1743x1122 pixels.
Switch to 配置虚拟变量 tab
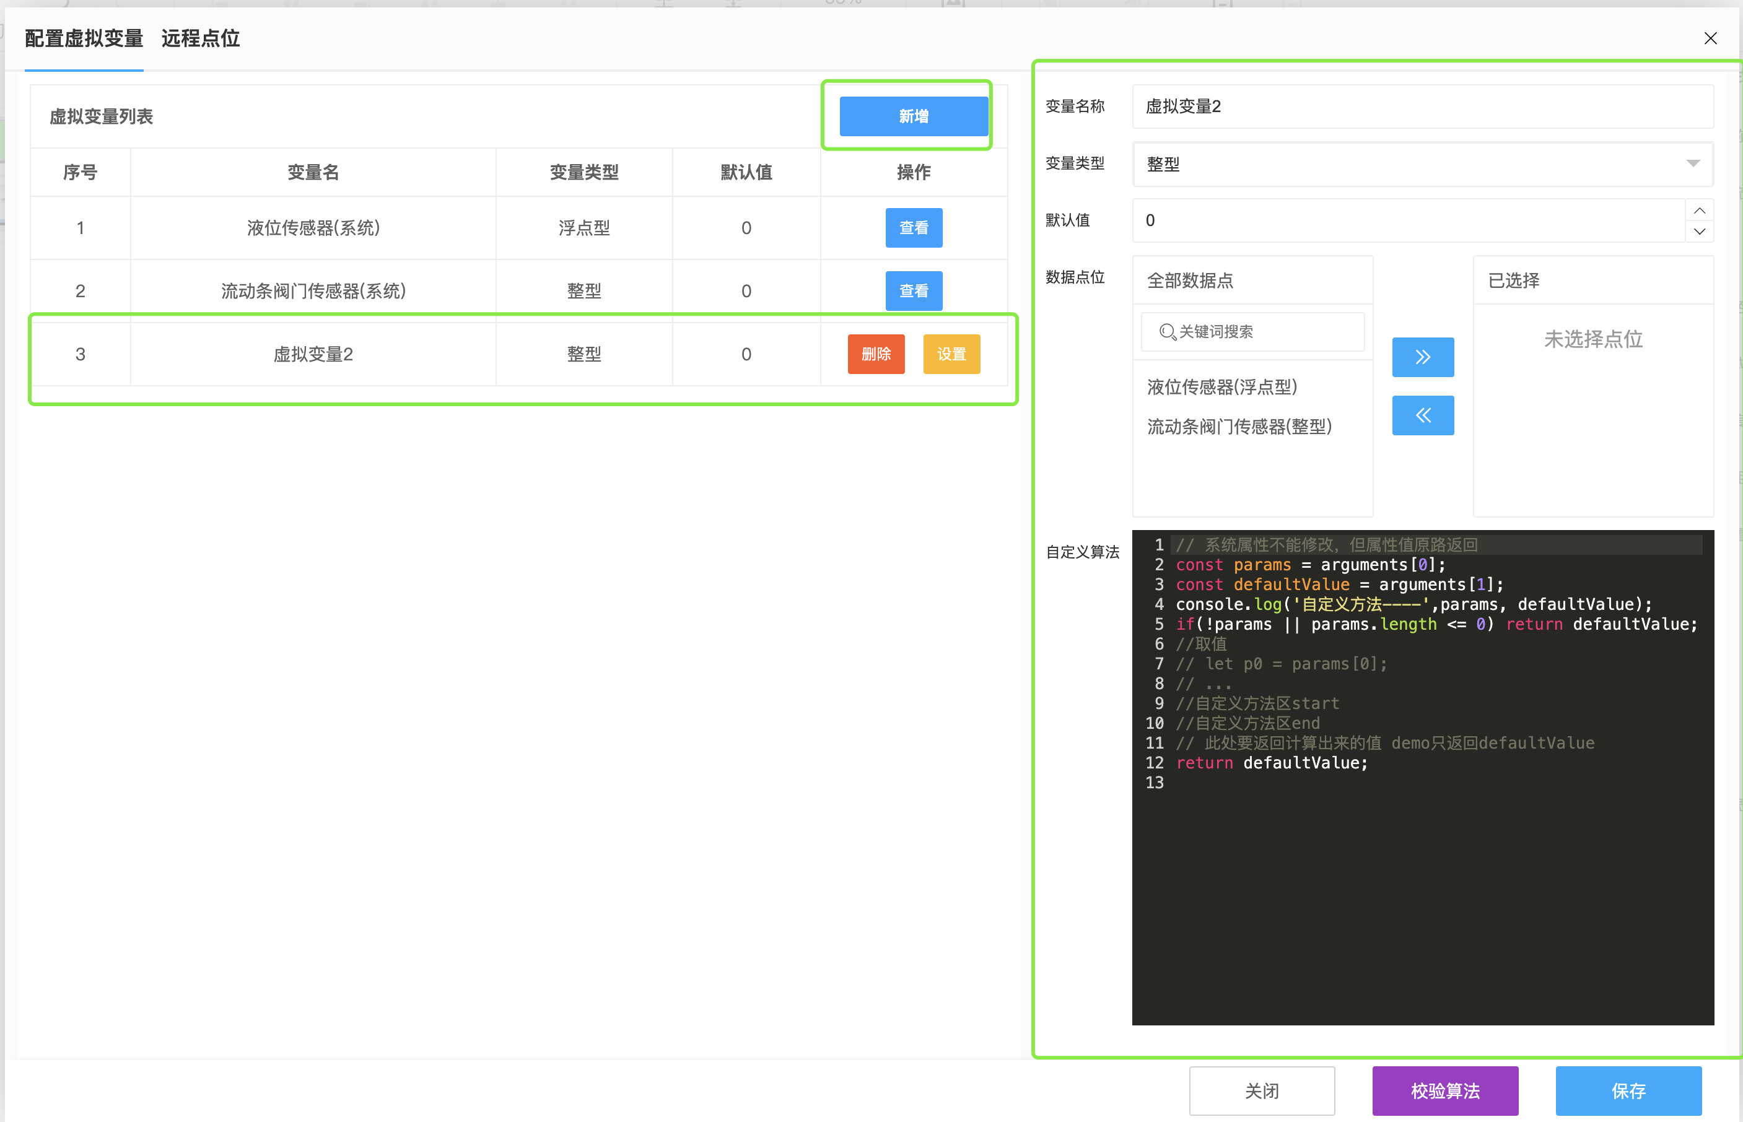click(84, 38)
